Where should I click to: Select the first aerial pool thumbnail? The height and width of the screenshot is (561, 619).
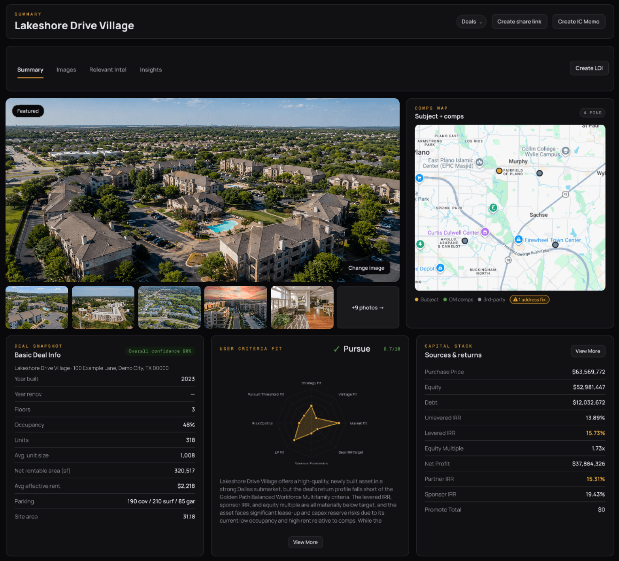[x=37, y=307]
